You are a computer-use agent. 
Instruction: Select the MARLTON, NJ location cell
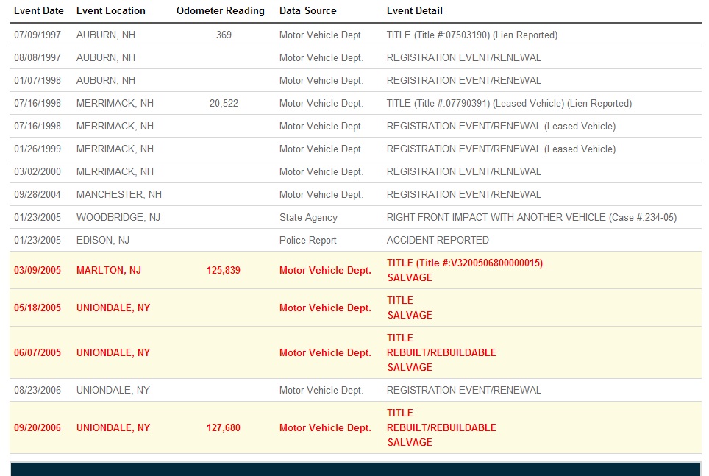tap(109, 271)
